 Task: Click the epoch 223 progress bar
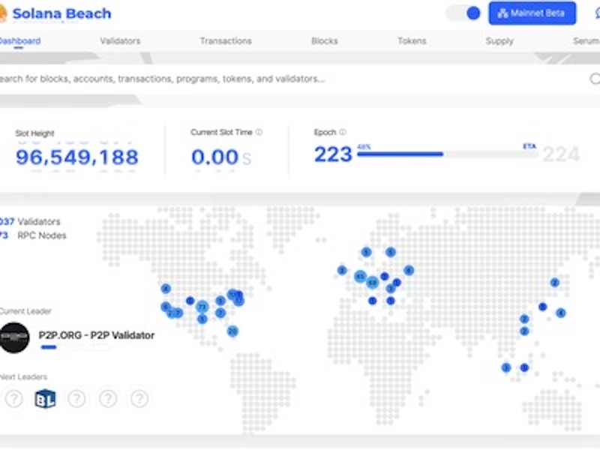(x=447, y=154)
